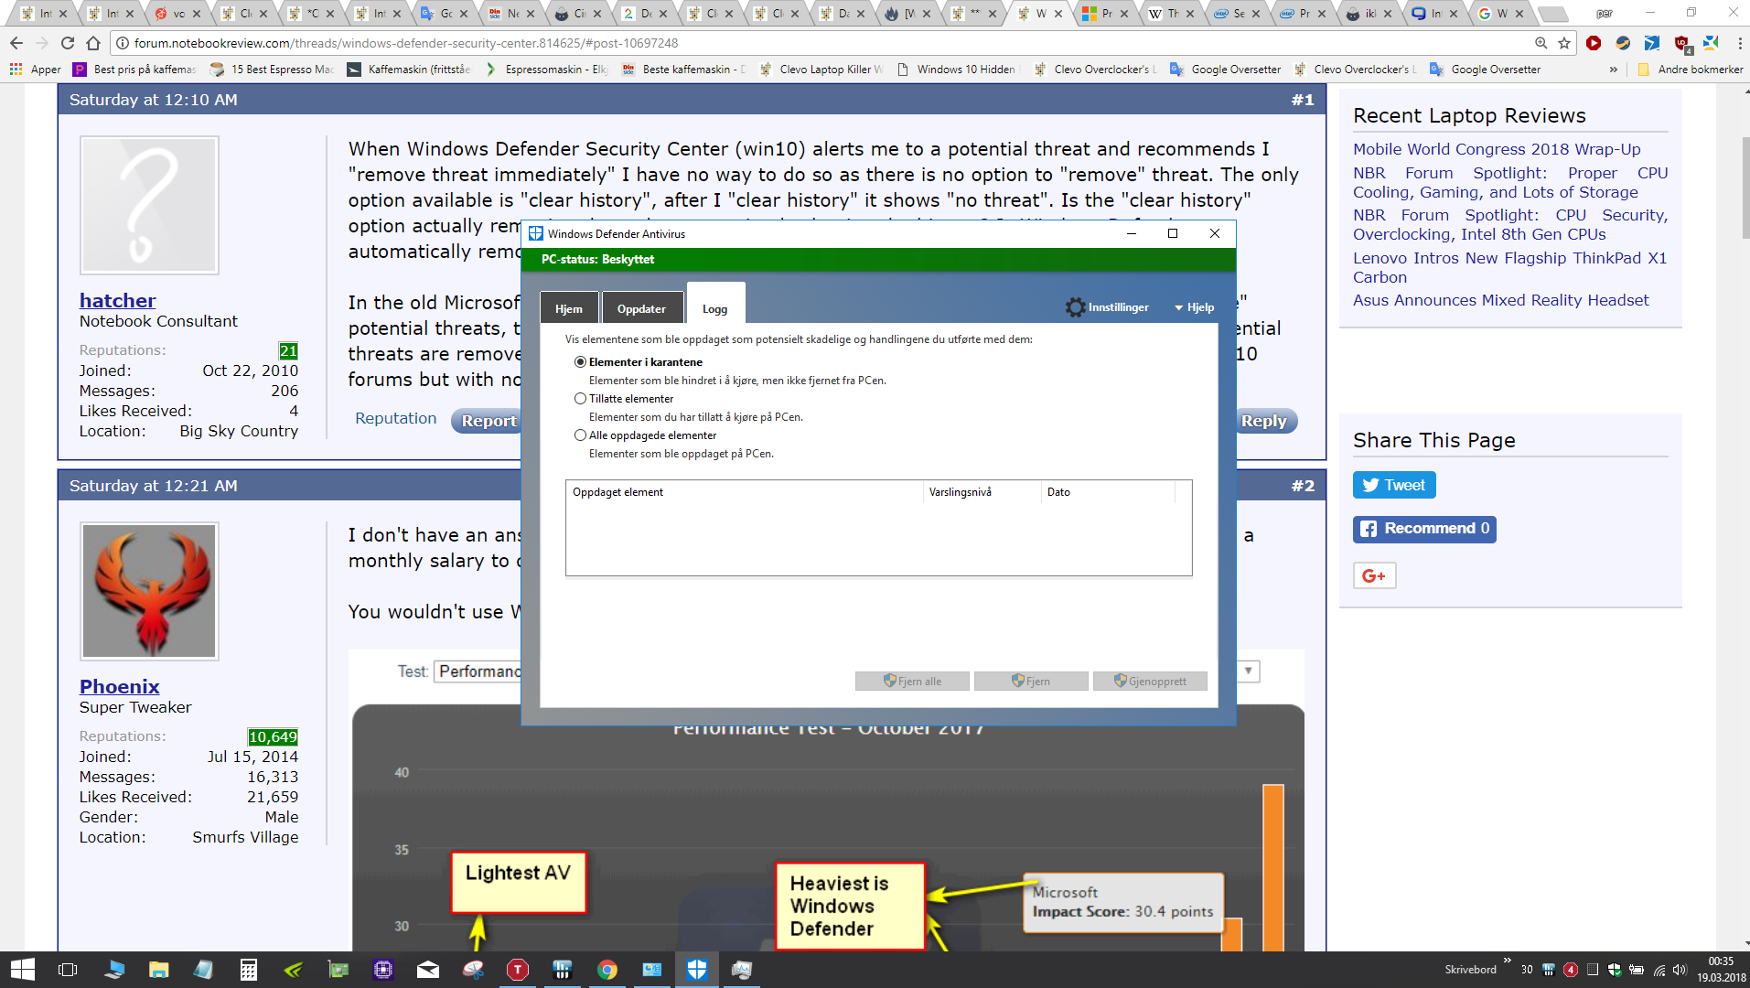
Task: Switch to the Hjem tab
Action: tap(569, 308)
